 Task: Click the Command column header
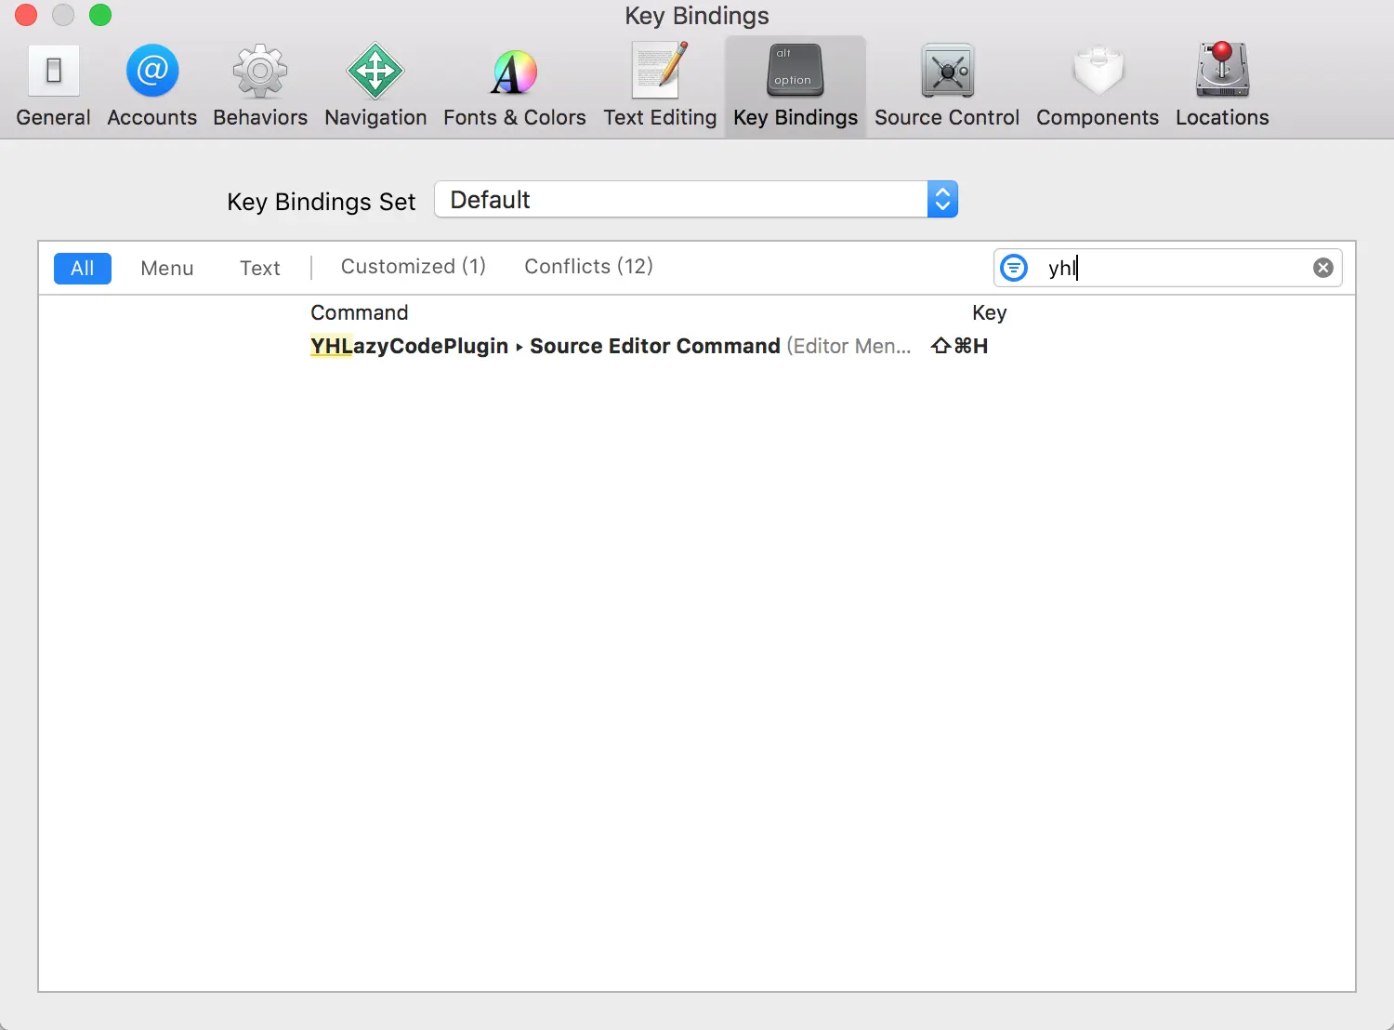pyautogui.click(x=360, y=312)
